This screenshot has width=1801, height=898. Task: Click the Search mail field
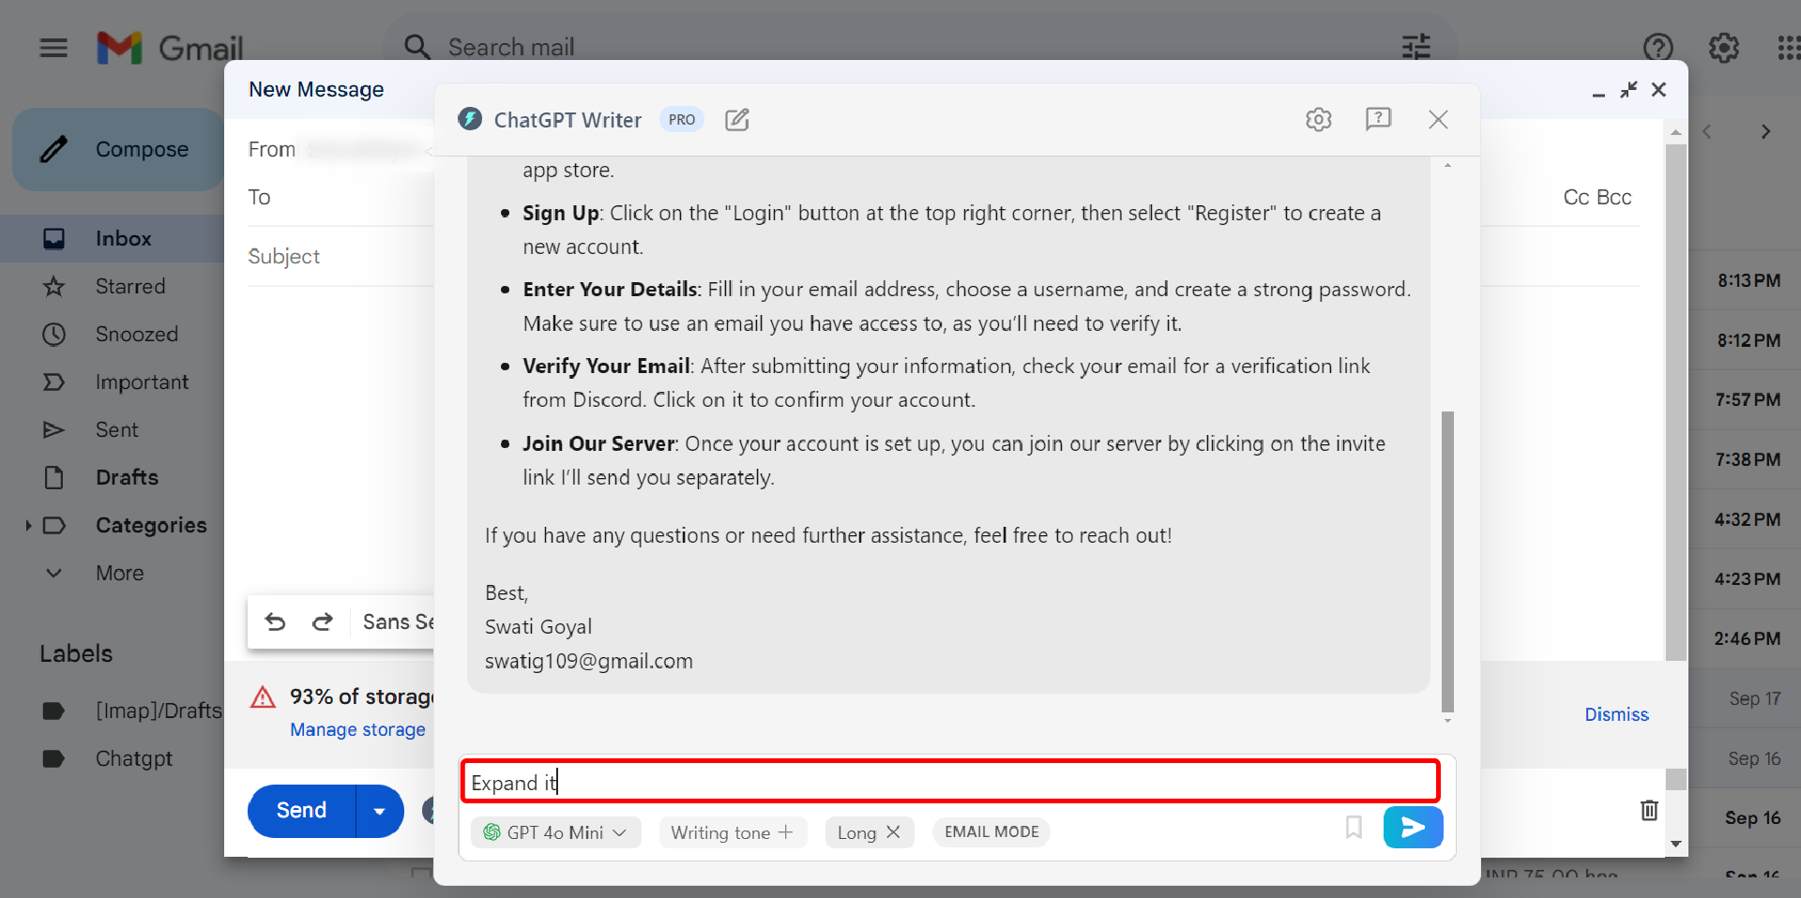[919, 47]
